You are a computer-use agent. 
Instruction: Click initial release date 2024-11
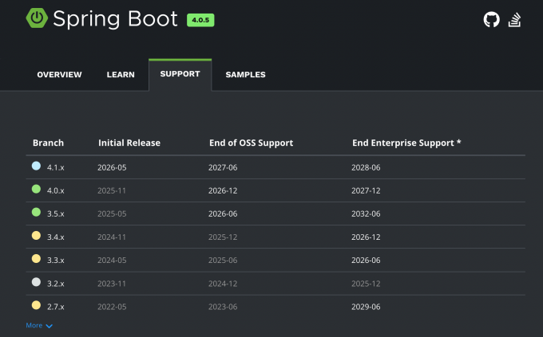tap(112, 237)
